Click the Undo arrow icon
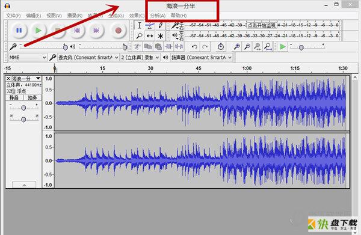This screenshot has width=361, height=235. click(194, 47)
